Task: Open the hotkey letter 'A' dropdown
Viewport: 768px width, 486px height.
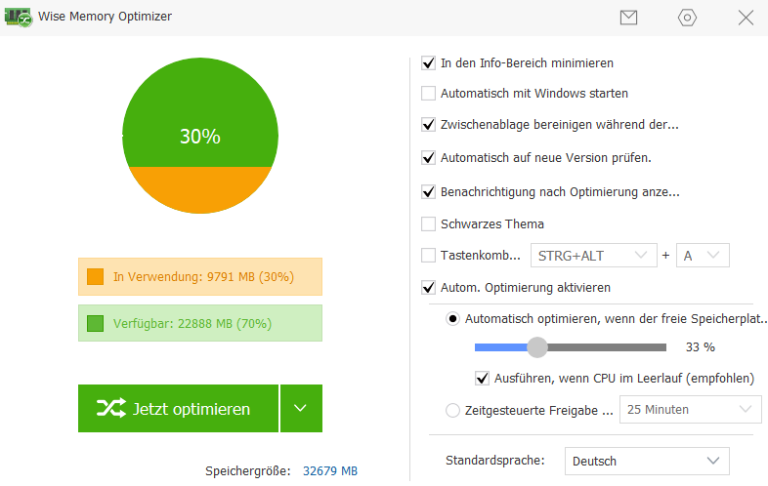Action: [x=703, y=256]
